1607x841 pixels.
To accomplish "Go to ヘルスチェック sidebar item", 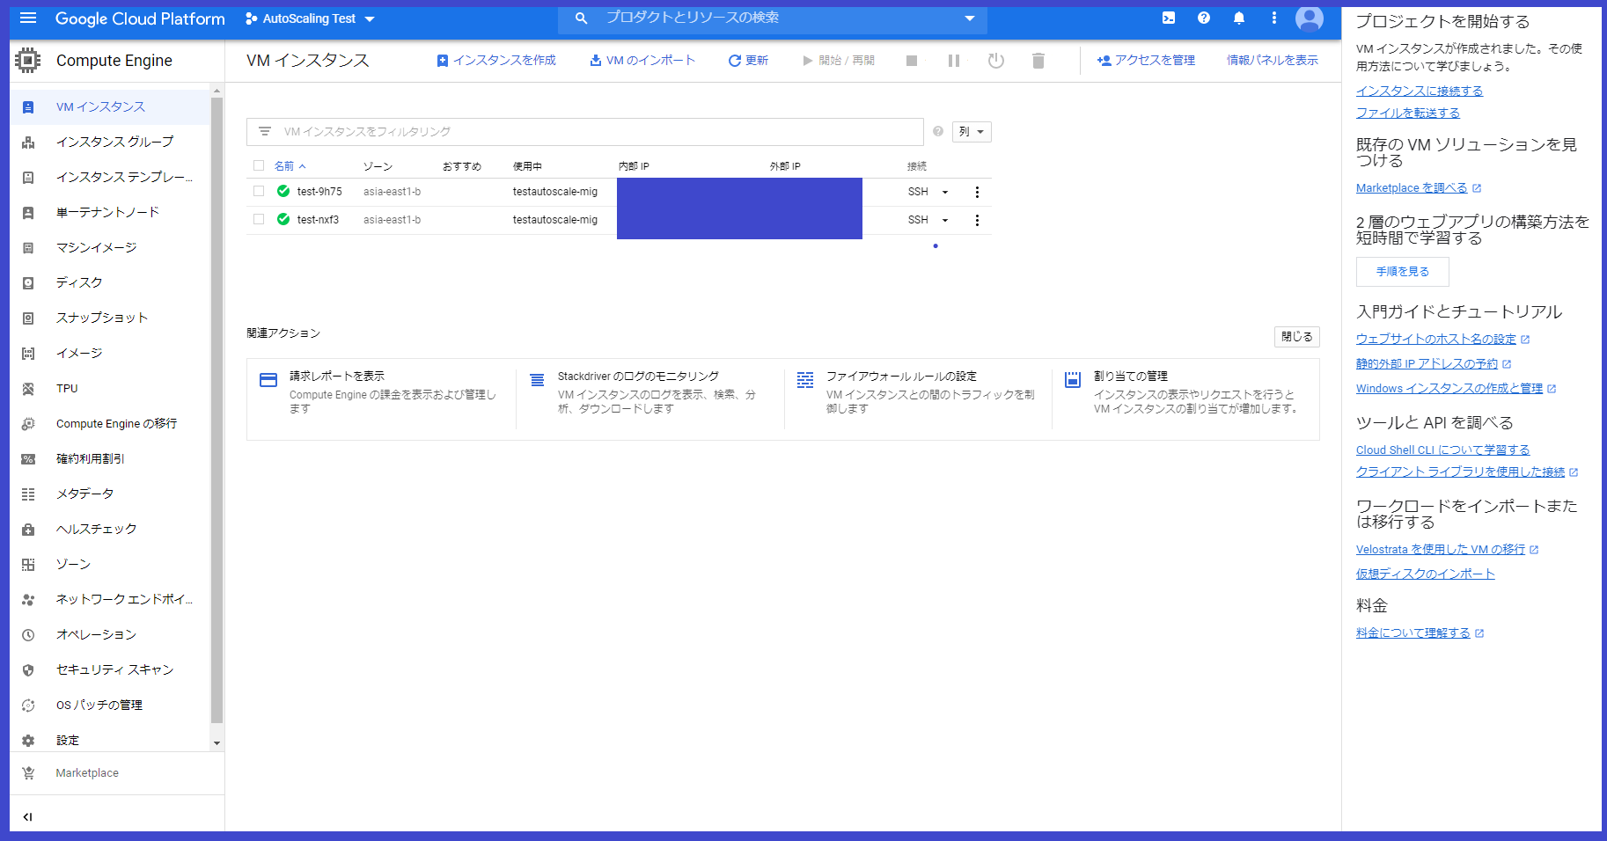I will coord(111,530).
